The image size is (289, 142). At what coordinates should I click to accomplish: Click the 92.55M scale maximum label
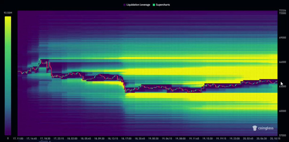point(8,13)
